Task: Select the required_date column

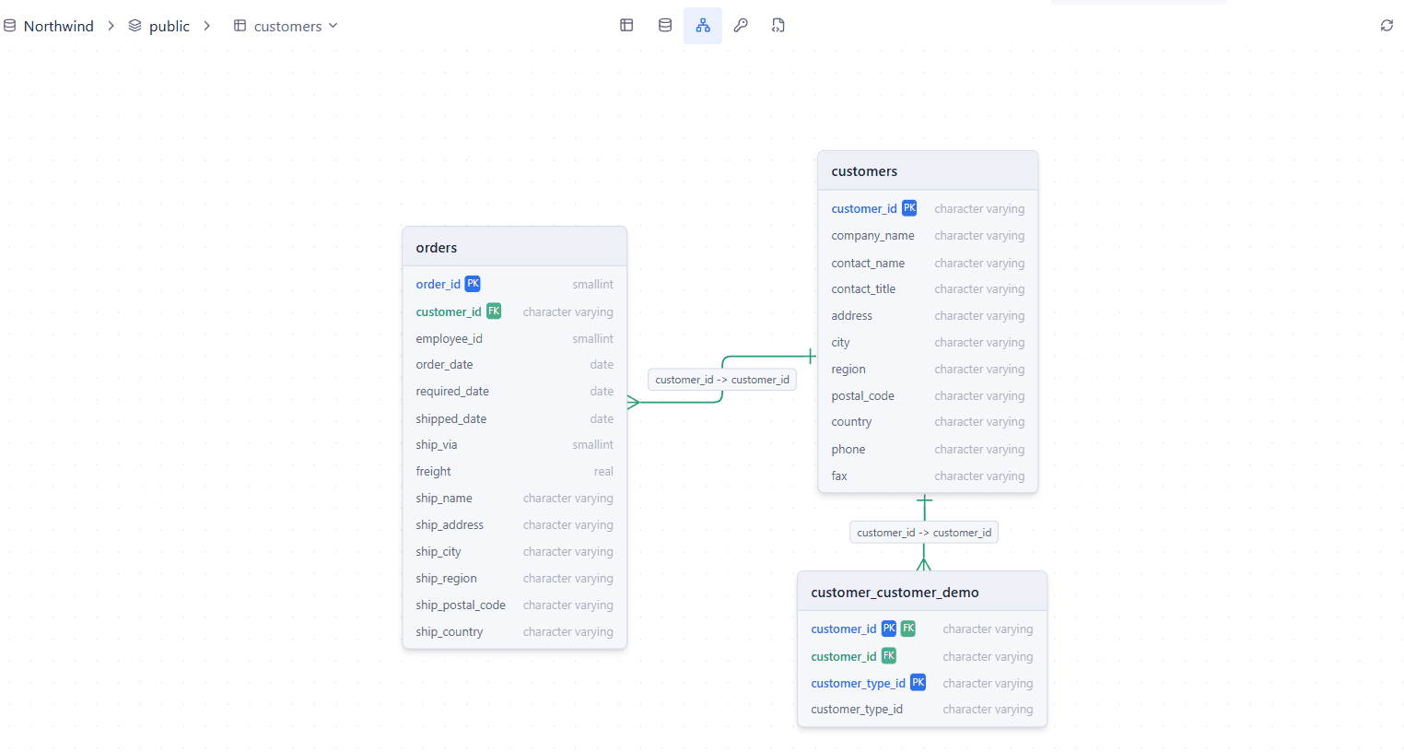Action: click(x=515, y=392)
